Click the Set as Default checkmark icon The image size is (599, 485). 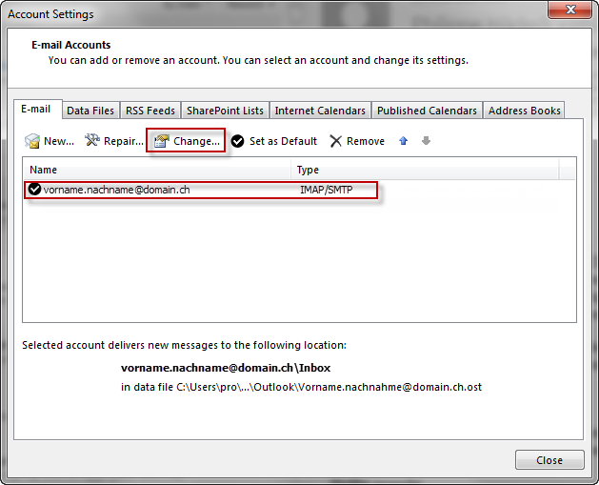pos(238,141)
